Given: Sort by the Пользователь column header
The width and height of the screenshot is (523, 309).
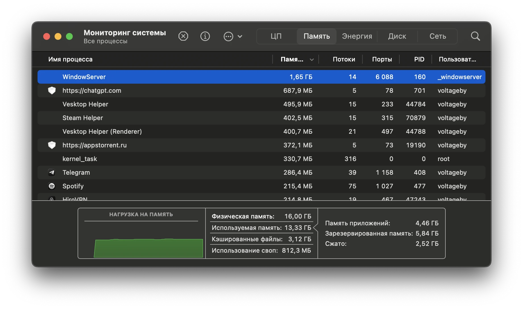Looking at the screenshot, I should click(457, 59).
